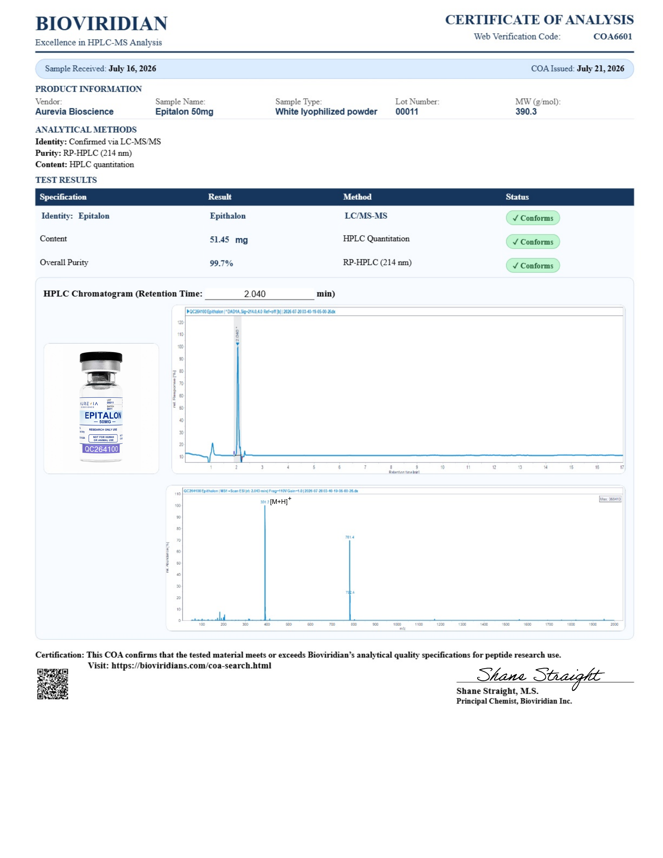The image size is (663, 858).
Task: Click the Max: 366413 label in spectrum
Action: pyautogui.click(x=610, y=499)
